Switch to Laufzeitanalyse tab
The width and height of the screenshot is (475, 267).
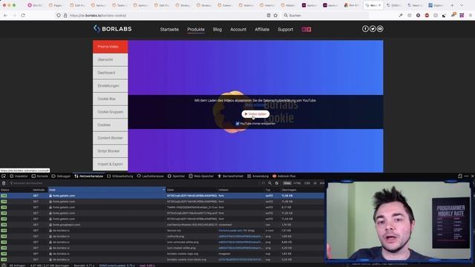tap(150, 177)
